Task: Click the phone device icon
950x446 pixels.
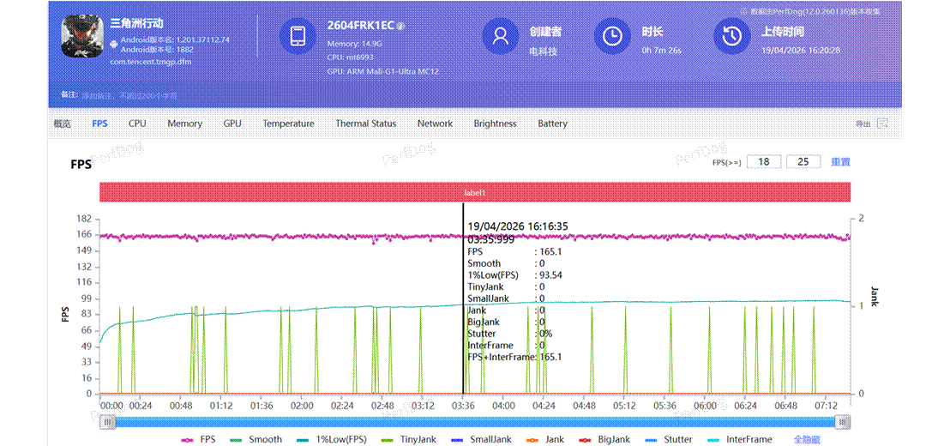Action: pyautogui.click(x=298, y=36)
